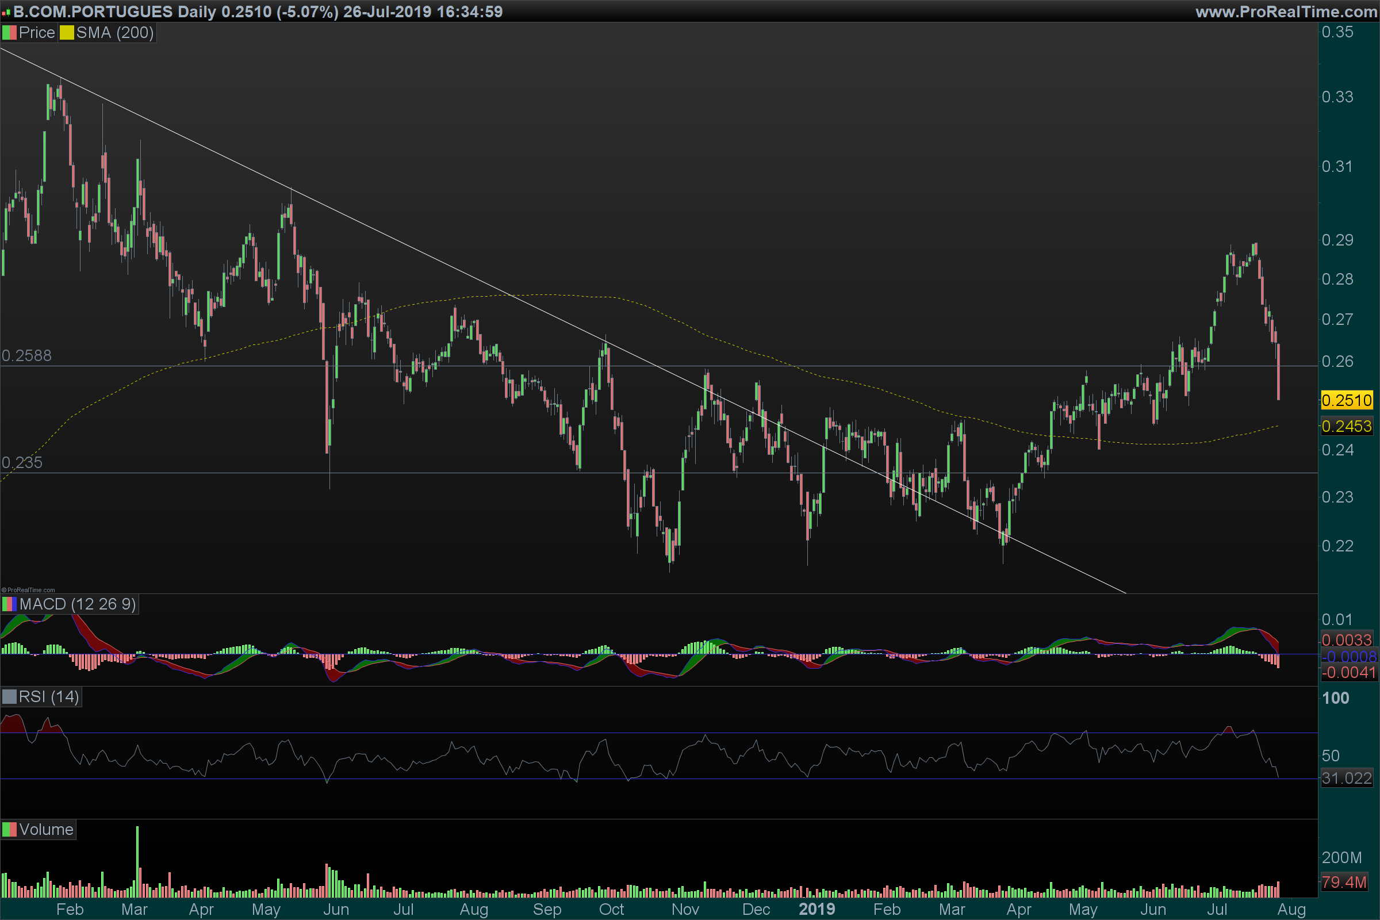This screenshot has height=920, width=1380.
Task: Click the 0.235 support line label
Action: [x=22, y=463]
